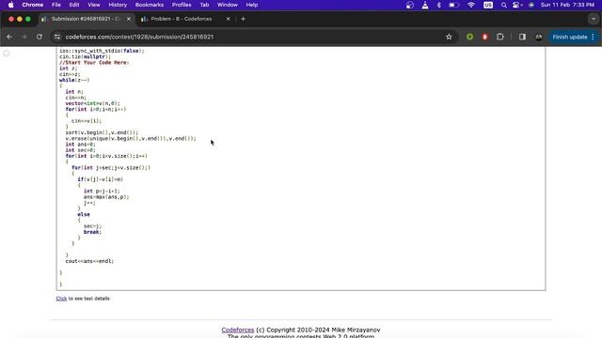The image size is (602, 338).
Task: Click the 'cin.tie(nullptr);' code line
Action: tap(85, 56)
